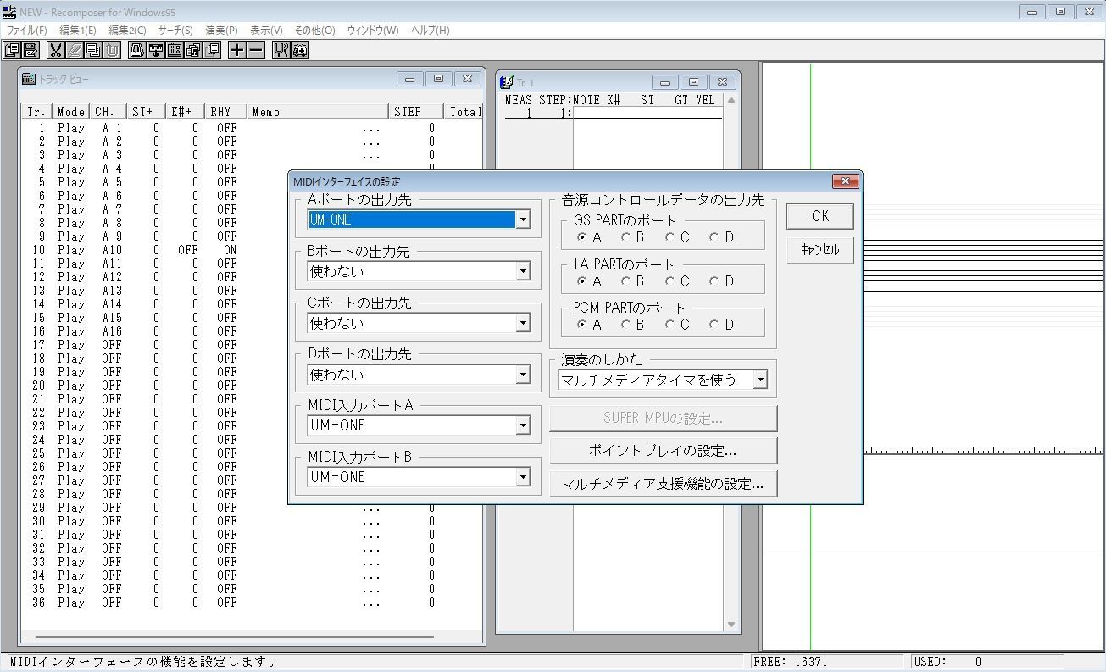Click the eraser toolbar icon
The image size is (1106, 672).
pos(75,50)
